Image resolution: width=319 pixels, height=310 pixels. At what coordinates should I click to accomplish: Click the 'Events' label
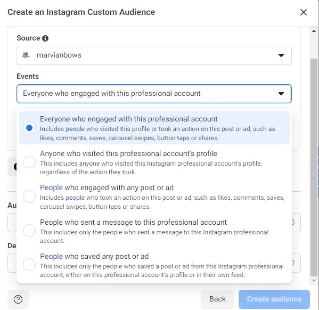click(28, 77)
